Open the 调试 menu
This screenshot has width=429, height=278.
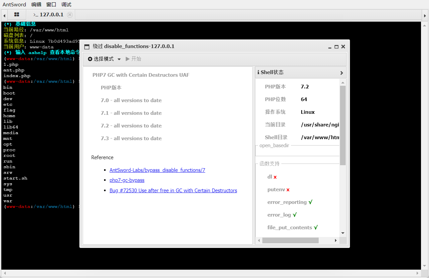pyautogui.click(x=66, y=5)
